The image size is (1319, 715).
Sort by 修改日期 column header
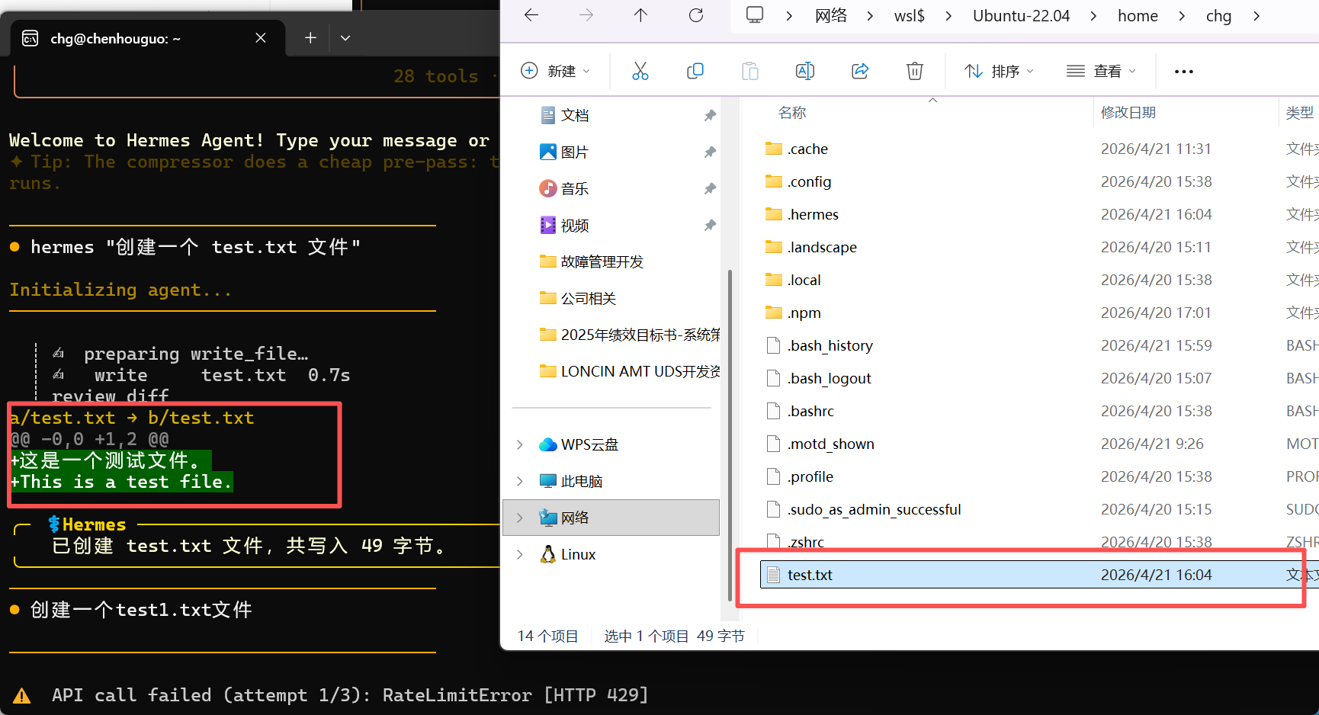(x=1128, y=113)
